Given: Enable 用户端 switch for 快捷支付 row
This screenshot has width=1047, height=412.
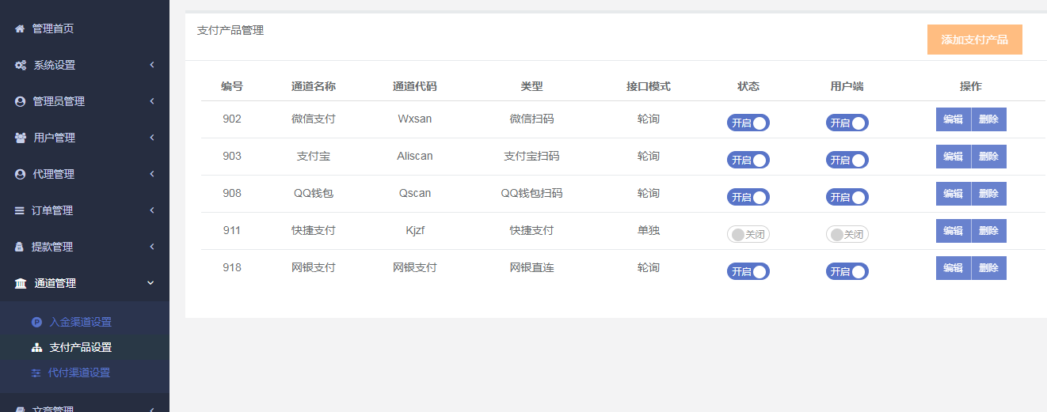Looking at the screenshot, I should [x=847, y=234].
